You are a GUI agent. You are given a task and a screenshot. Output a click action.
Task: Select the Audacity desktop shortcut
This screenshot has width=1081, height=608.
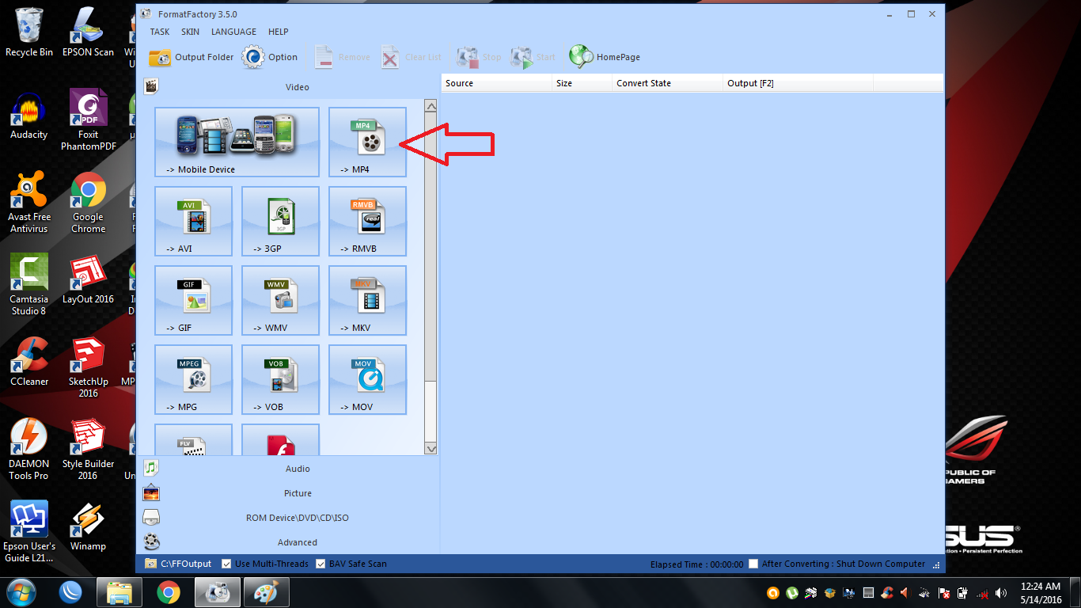[x=29, y=116]
